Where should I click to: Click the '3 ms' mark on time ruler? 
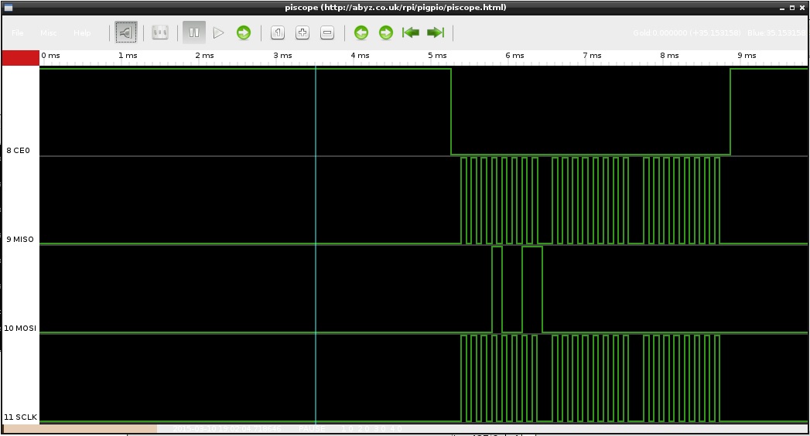point(282,55)
